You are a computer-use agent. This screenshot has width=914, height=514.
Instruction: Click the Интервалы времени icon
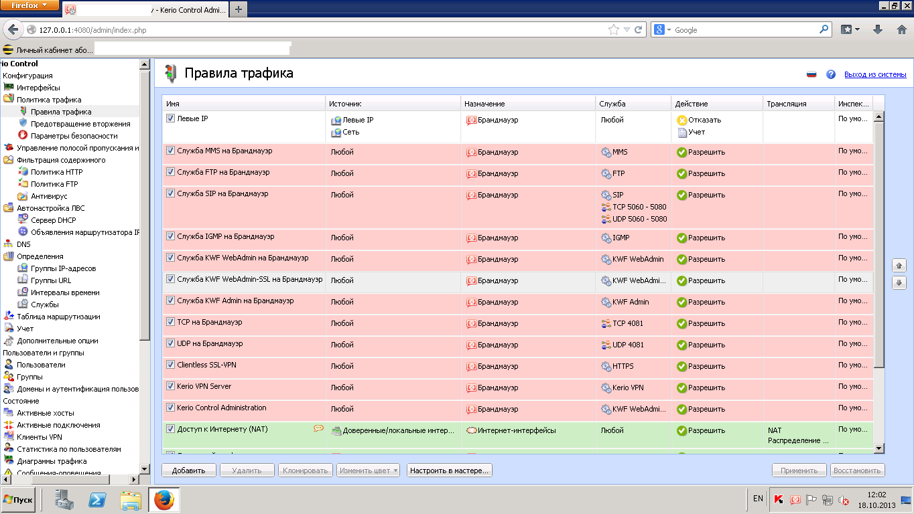coord(23,292)
